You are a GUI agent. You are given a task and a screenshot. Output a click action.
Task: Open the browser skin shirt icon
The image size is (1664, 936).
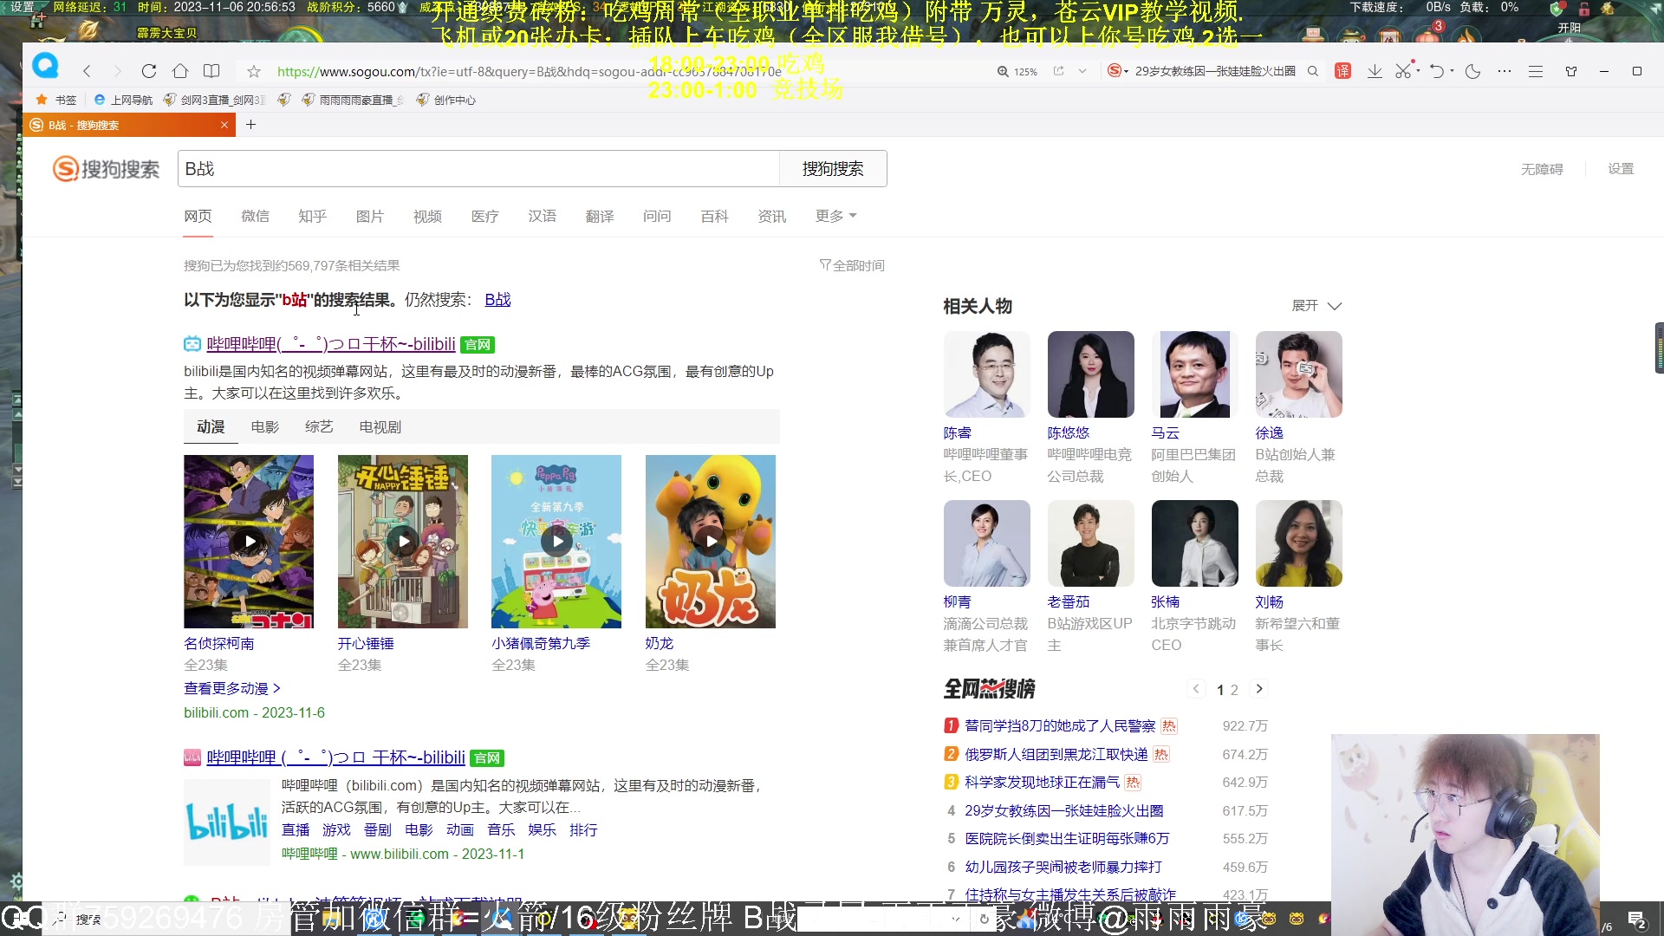(1571, 71)
